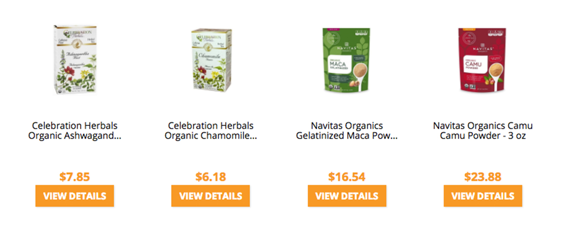Click View Details under the $16.54 price
The image size is (570, 225).
[347, 196]
